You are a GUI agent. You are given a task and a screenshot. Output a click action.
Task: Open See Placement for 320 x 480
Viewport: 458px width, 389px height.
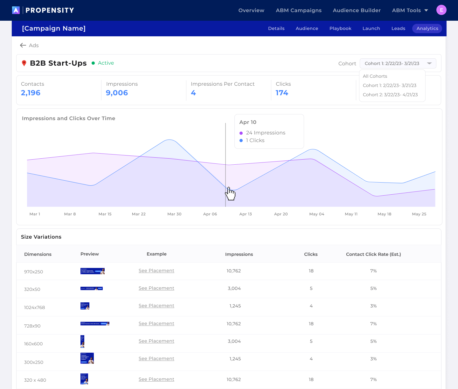(156, 379)
